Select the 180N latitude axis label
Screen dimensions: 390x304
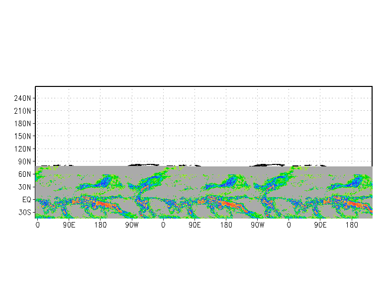22,124
